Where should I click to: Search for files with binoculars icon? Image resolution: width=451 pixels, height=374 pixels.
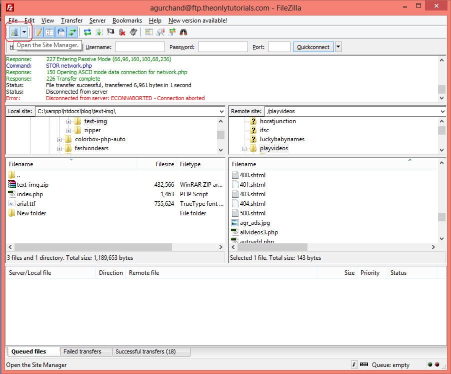[183, 32]
